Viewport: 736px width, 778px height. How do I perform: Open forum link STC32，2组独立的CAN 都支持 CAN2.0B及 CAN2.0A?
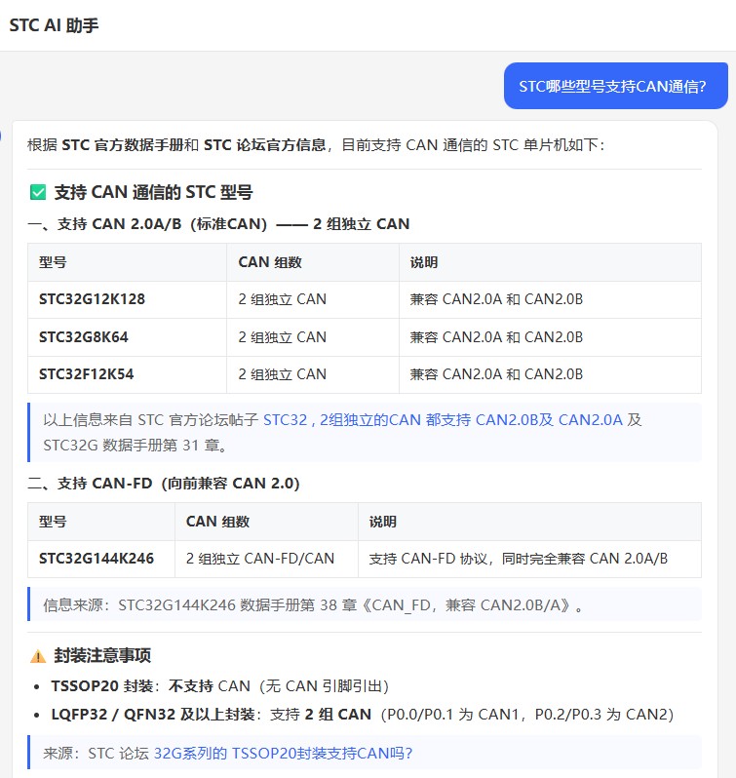[x=443, y=420]
